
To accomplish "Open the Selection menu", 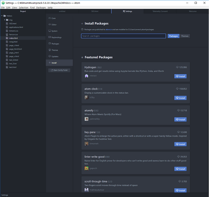I will tap(24, 8).
